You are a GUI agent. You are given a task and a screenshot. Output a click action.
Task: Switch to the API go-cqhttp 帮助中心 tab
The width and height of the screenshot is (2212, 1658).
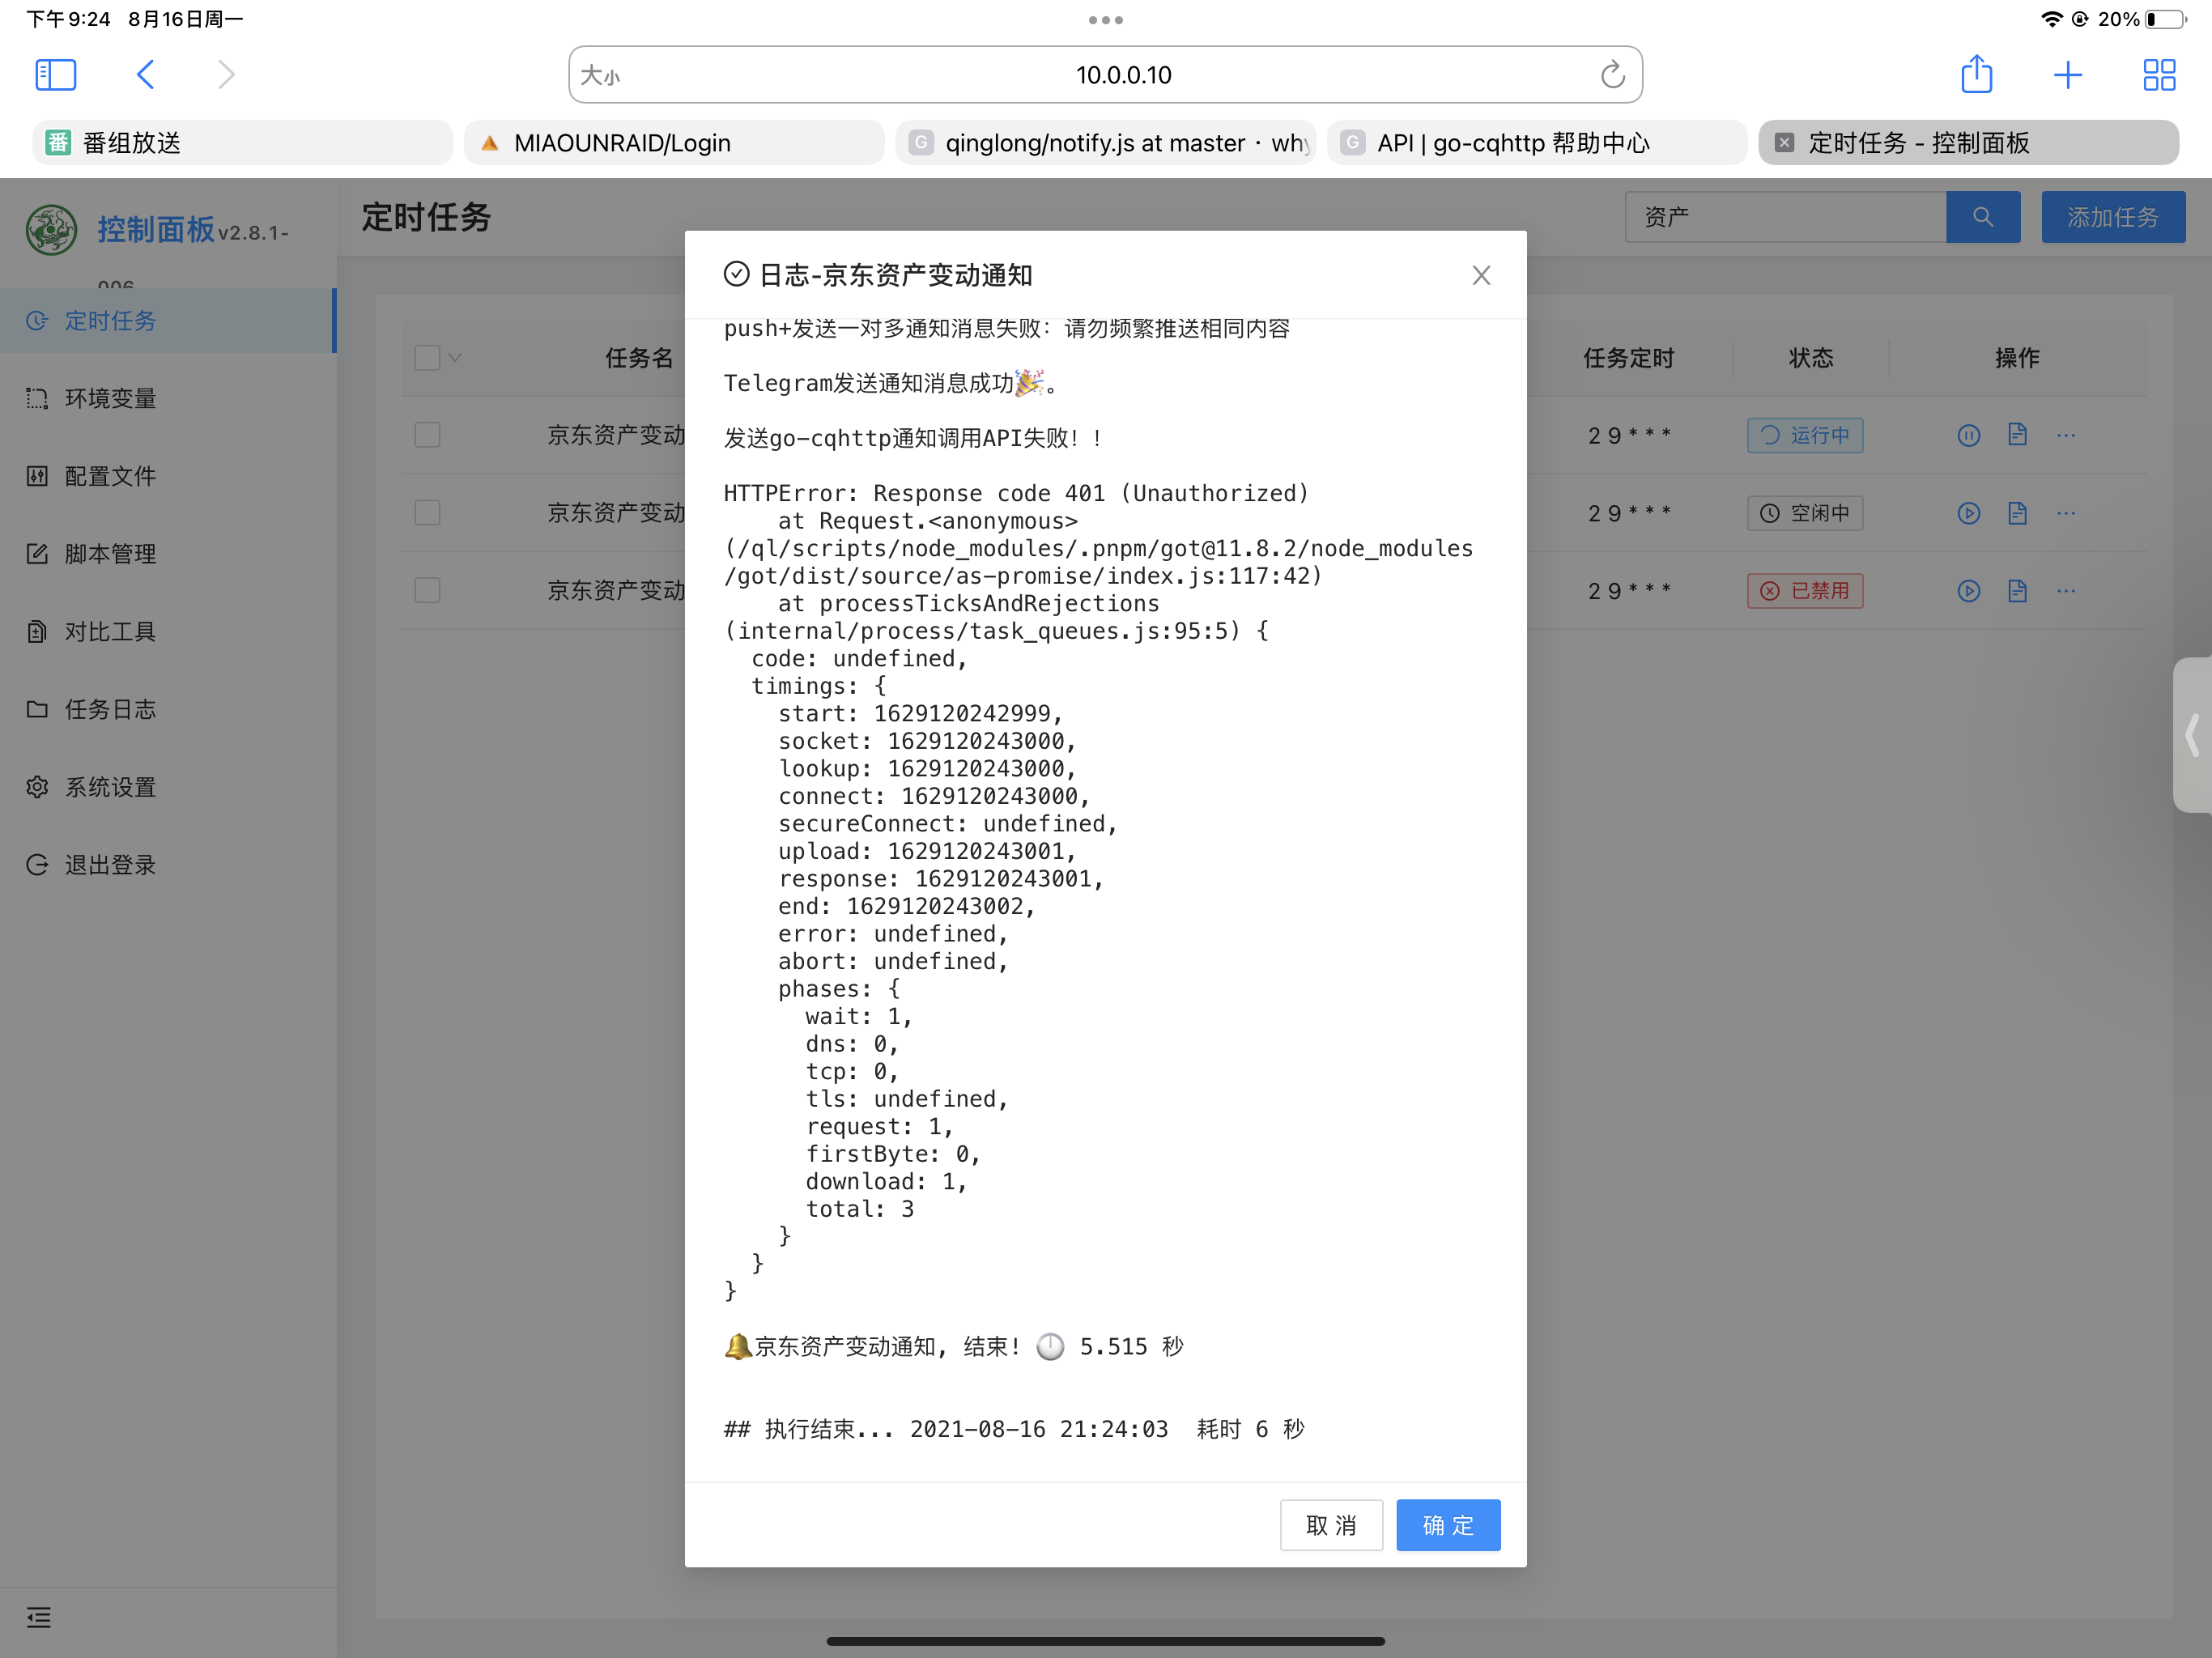point(1537,143)
